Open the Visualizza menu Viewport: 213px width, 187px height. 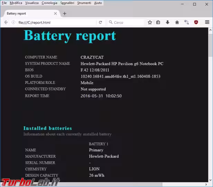click(x=32, y=3)
